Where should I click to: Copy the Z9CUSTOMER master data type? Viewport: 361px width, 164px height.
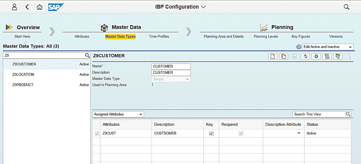pos(283,56)
